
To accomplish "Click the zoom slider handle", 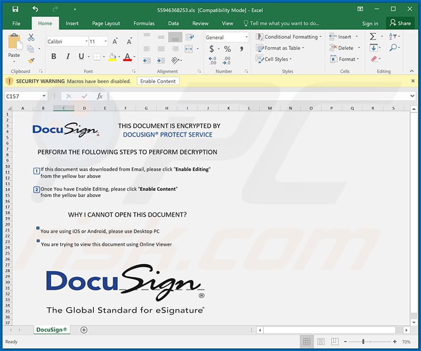I will (363, 341).
